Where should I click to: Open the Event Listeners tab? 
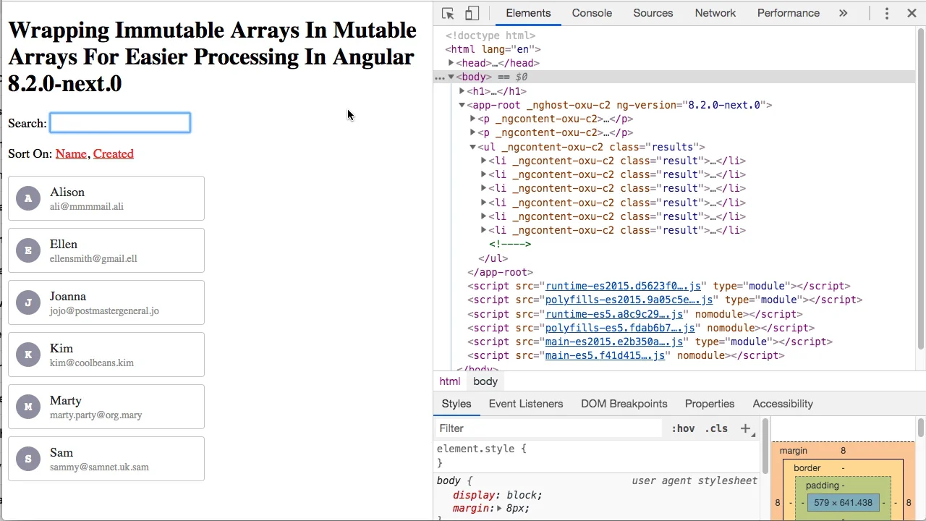[525, 404]
